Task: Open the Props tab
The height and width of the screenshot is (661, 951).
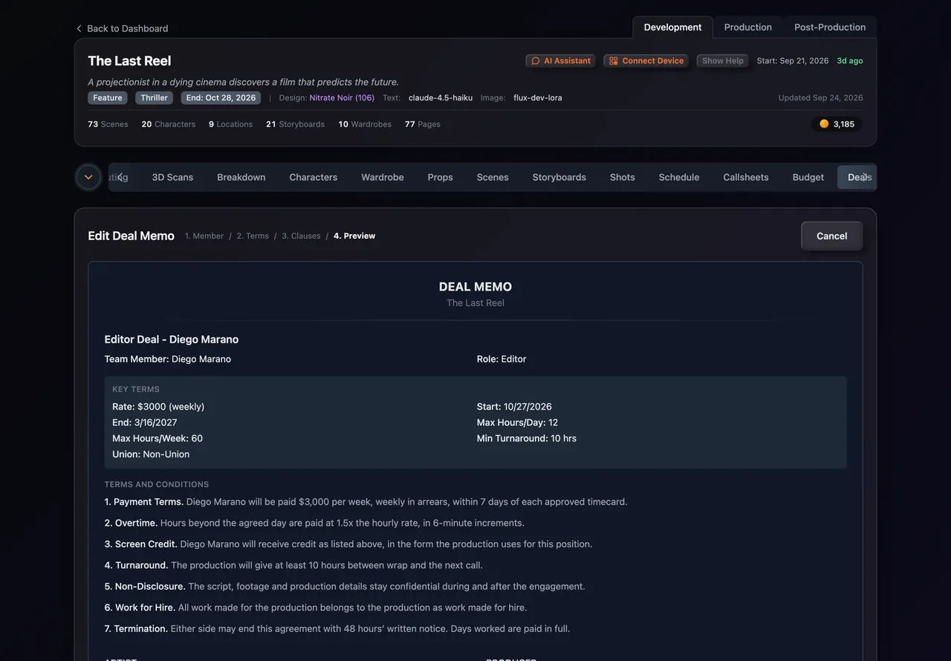Action: click(x=441, y=177)
